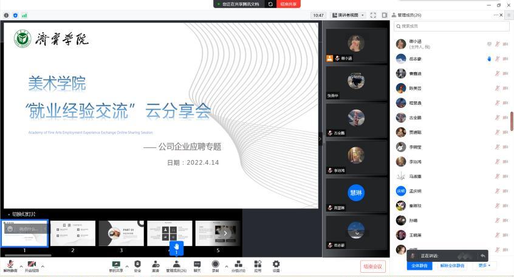Open the chat panel
This screenshot has height=277, width=514.
click(197, 265)
